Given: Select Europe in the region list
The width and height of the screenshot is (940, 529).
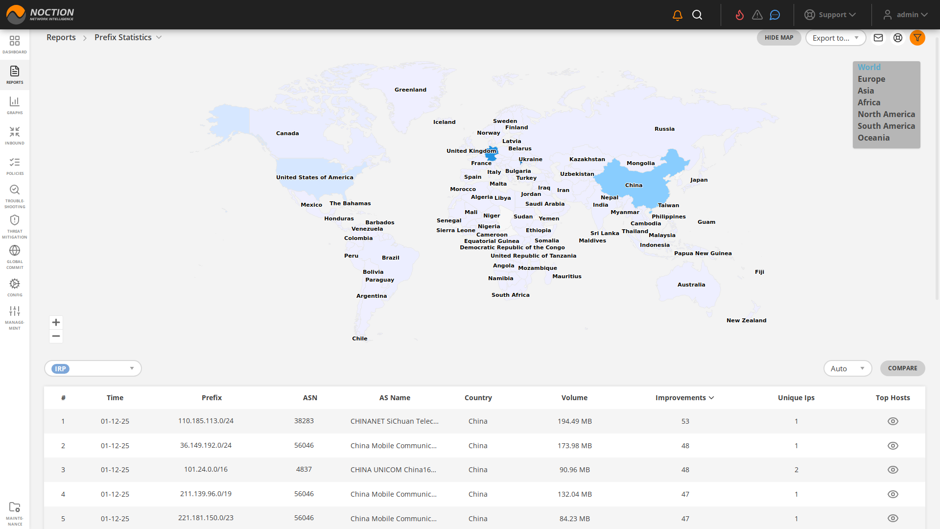Looking at the screenshot, I should [871, 79].
